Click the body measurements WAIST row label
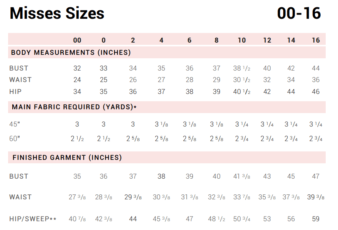Viewport: 338px width, 230px height. click(x=20, y=80)
